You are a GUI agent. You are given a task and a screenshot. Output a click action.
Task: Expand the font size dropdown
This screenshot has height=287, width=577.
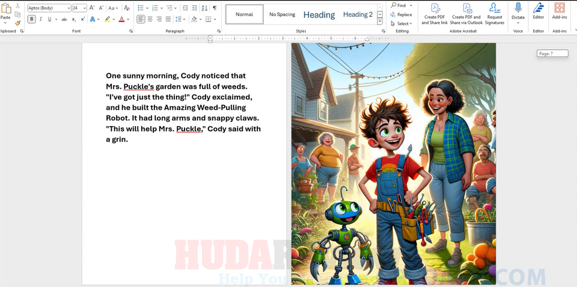point(84,8)
